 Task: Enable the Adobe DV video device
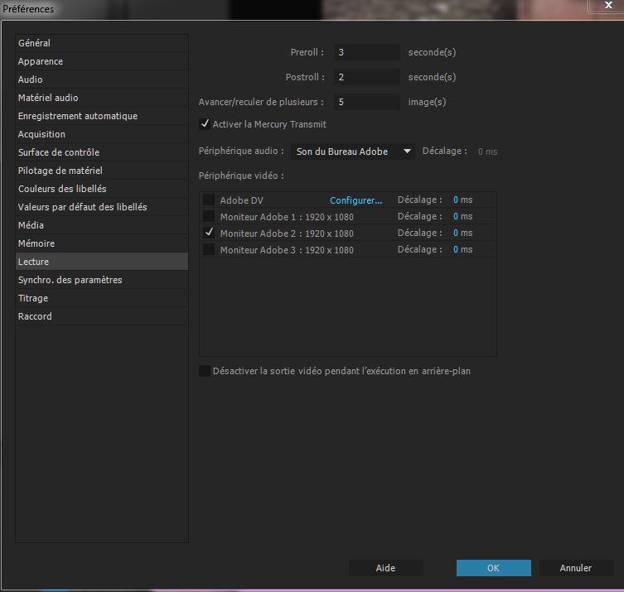coord(209,200)
